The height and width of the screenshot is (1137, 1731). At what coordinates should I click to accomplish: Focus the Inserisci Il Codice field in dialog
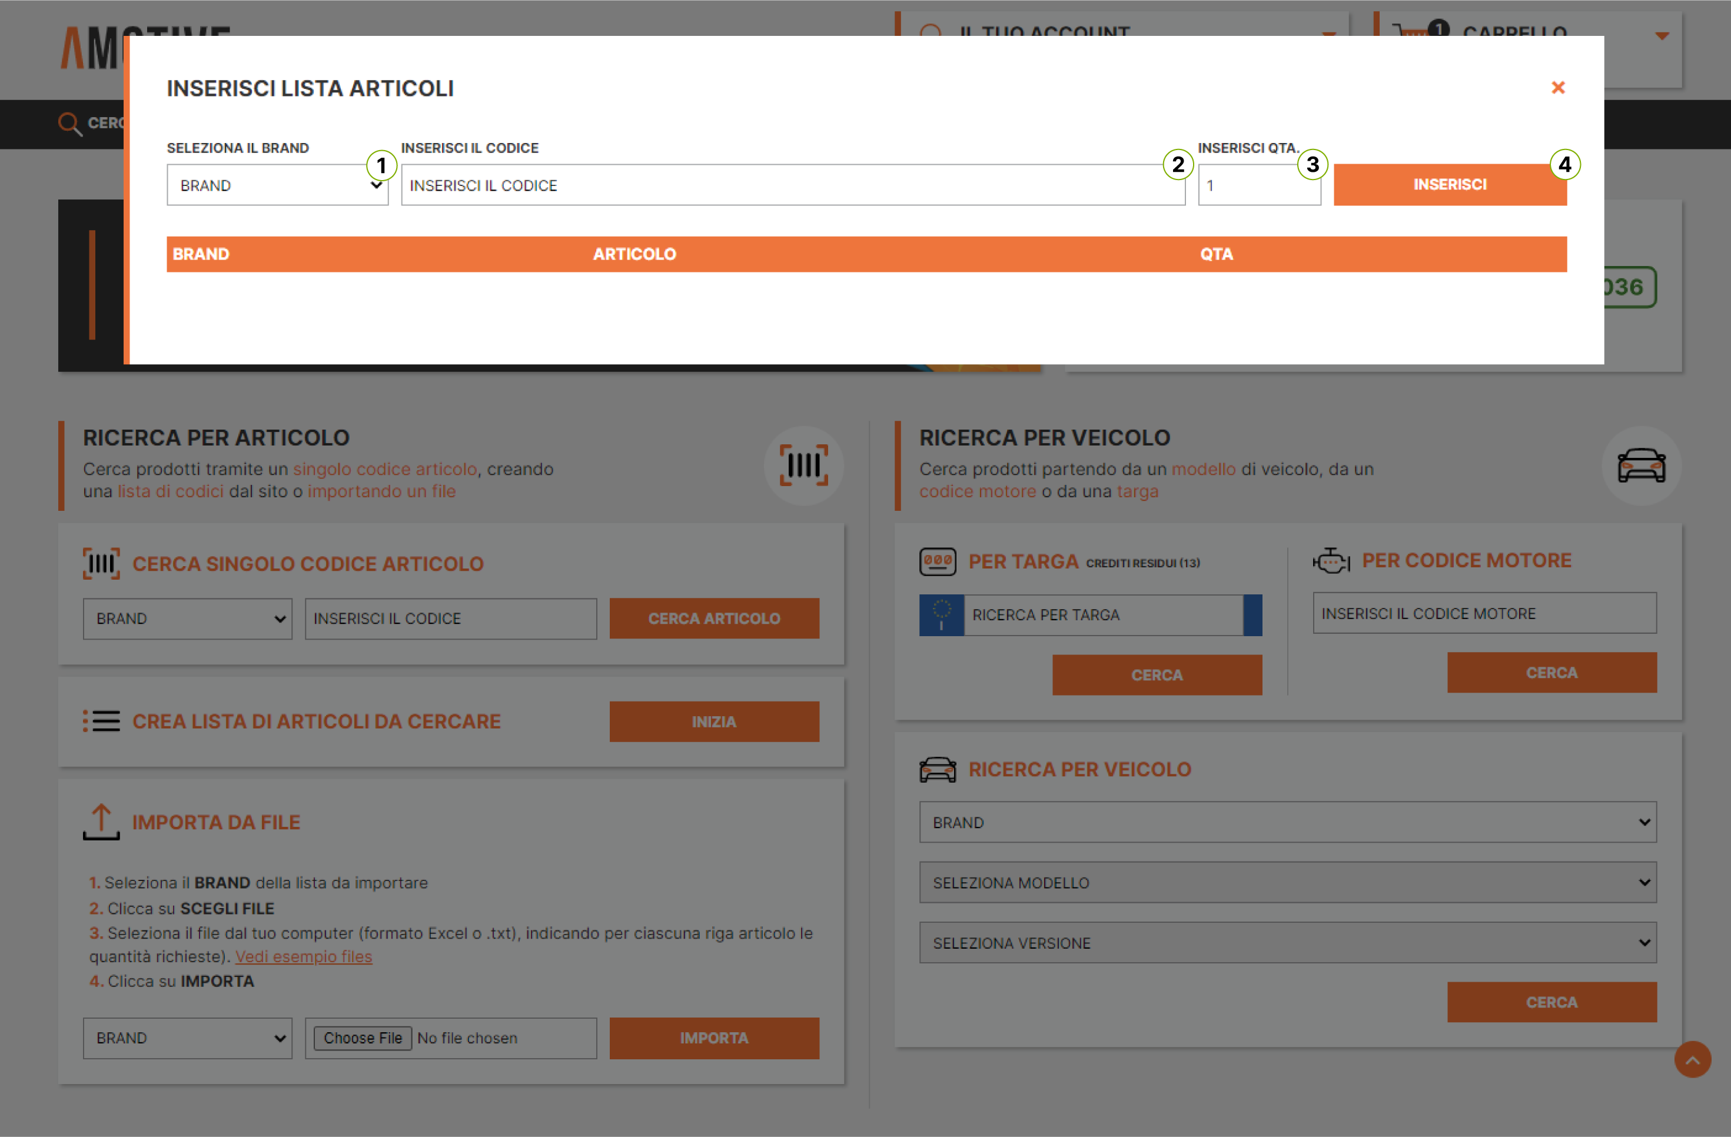[x=792, y=185]
